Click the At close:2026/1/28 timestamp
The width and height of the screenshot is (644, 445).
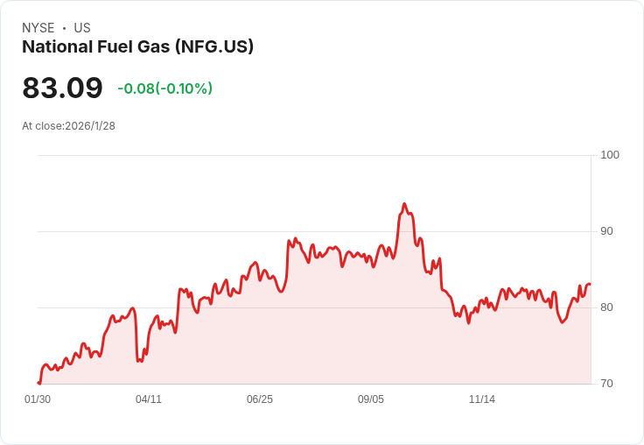[x=68, y=126]
